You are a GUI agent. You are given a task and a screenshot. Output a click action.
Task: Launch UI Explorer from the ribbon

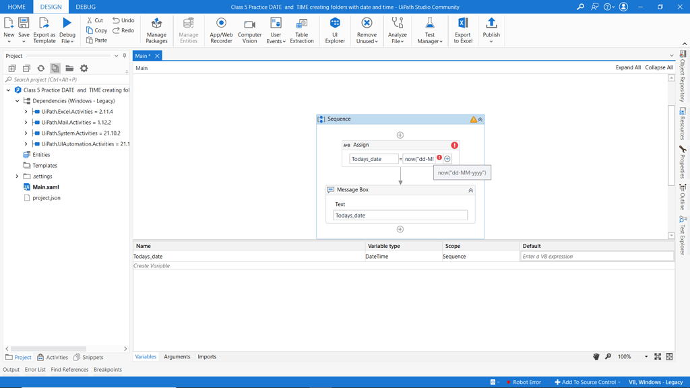click(x=335, y=30)
